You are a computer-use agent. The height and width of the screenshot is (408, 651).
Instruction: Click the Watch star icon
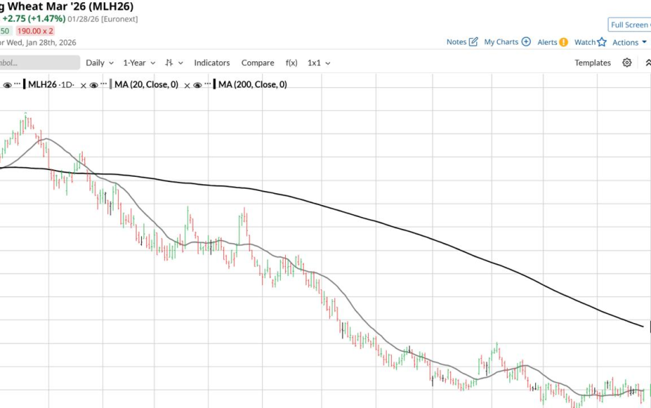click(602, 42)
